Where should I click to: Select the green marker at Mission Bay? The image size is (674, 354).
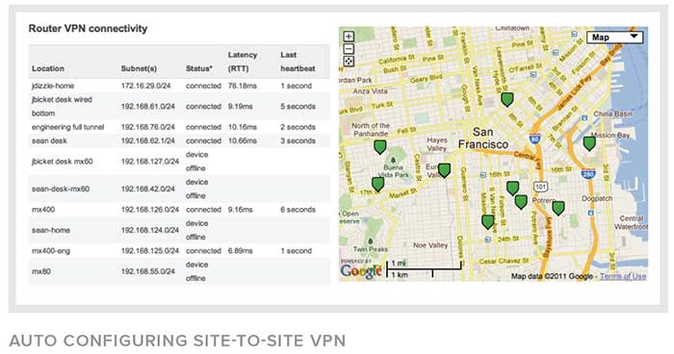589,143
